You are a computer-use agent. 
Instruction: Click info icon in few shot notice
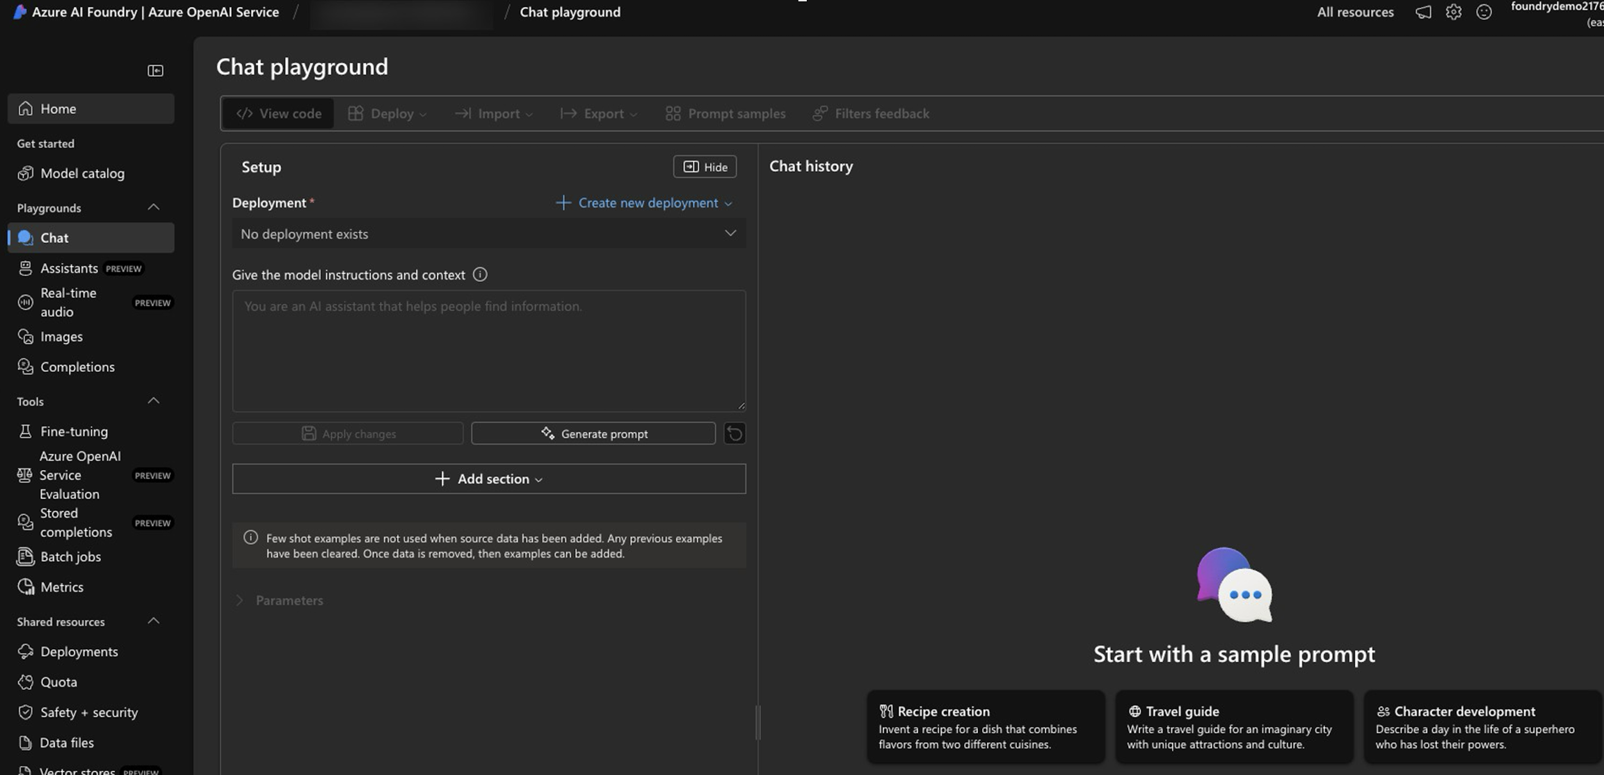pos(250,538)
